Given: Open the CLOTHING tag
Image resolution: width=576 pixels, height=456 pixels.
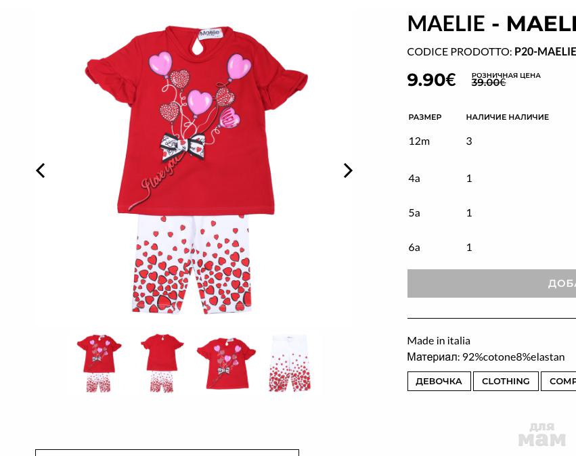Looking at the screenshot, I should 506,381.
